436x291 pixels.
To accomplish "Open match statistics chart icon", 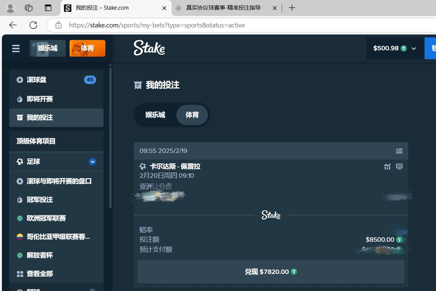I will click(387, 167).
